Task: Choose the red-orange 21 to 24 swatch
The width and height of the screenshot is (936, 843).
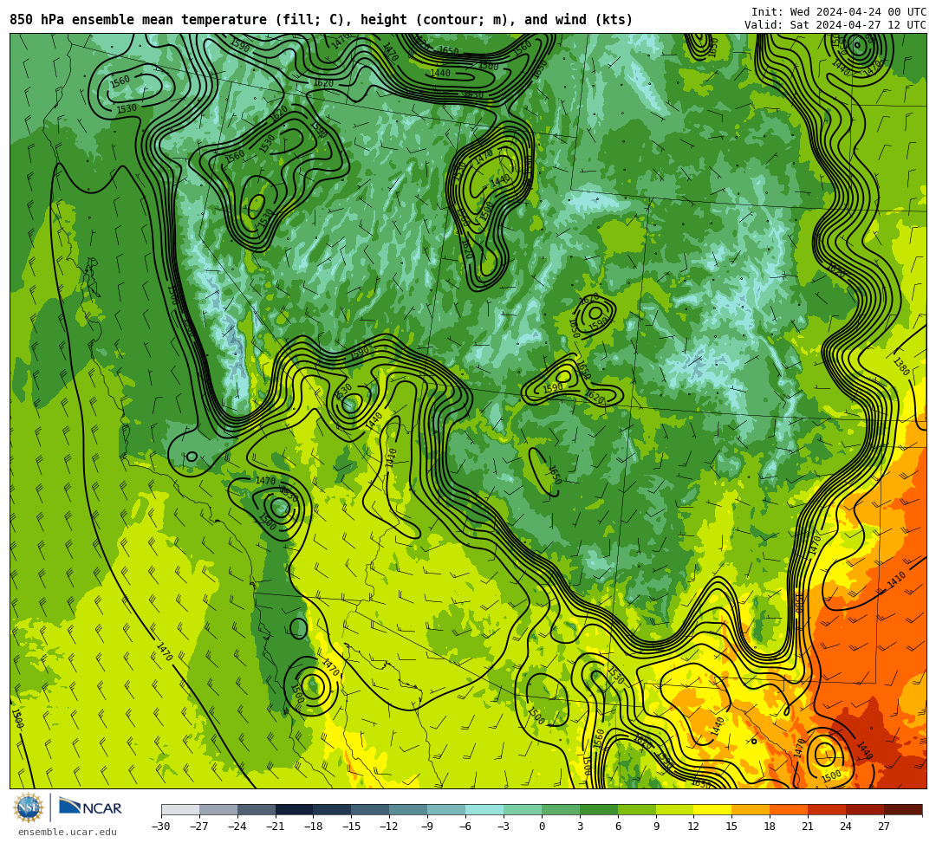Action: tap(828, 809)
